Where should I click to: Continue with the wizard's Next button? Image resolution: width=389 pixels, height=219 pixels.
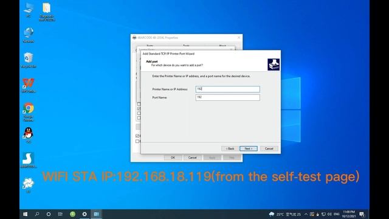click(x=249, y=148)
